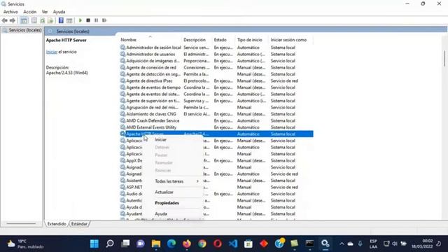Show hidden system tray icons chevron
448x252 pixels.
(342, 244)
